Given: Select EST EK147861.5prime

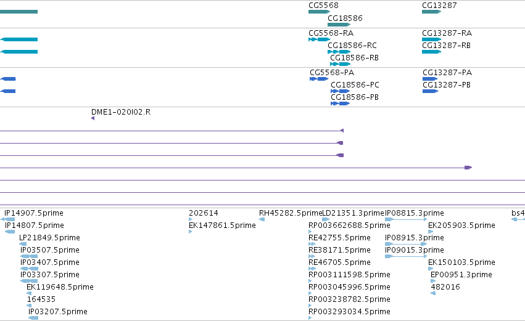Looking at the screenshot, I should click(191, 232).
